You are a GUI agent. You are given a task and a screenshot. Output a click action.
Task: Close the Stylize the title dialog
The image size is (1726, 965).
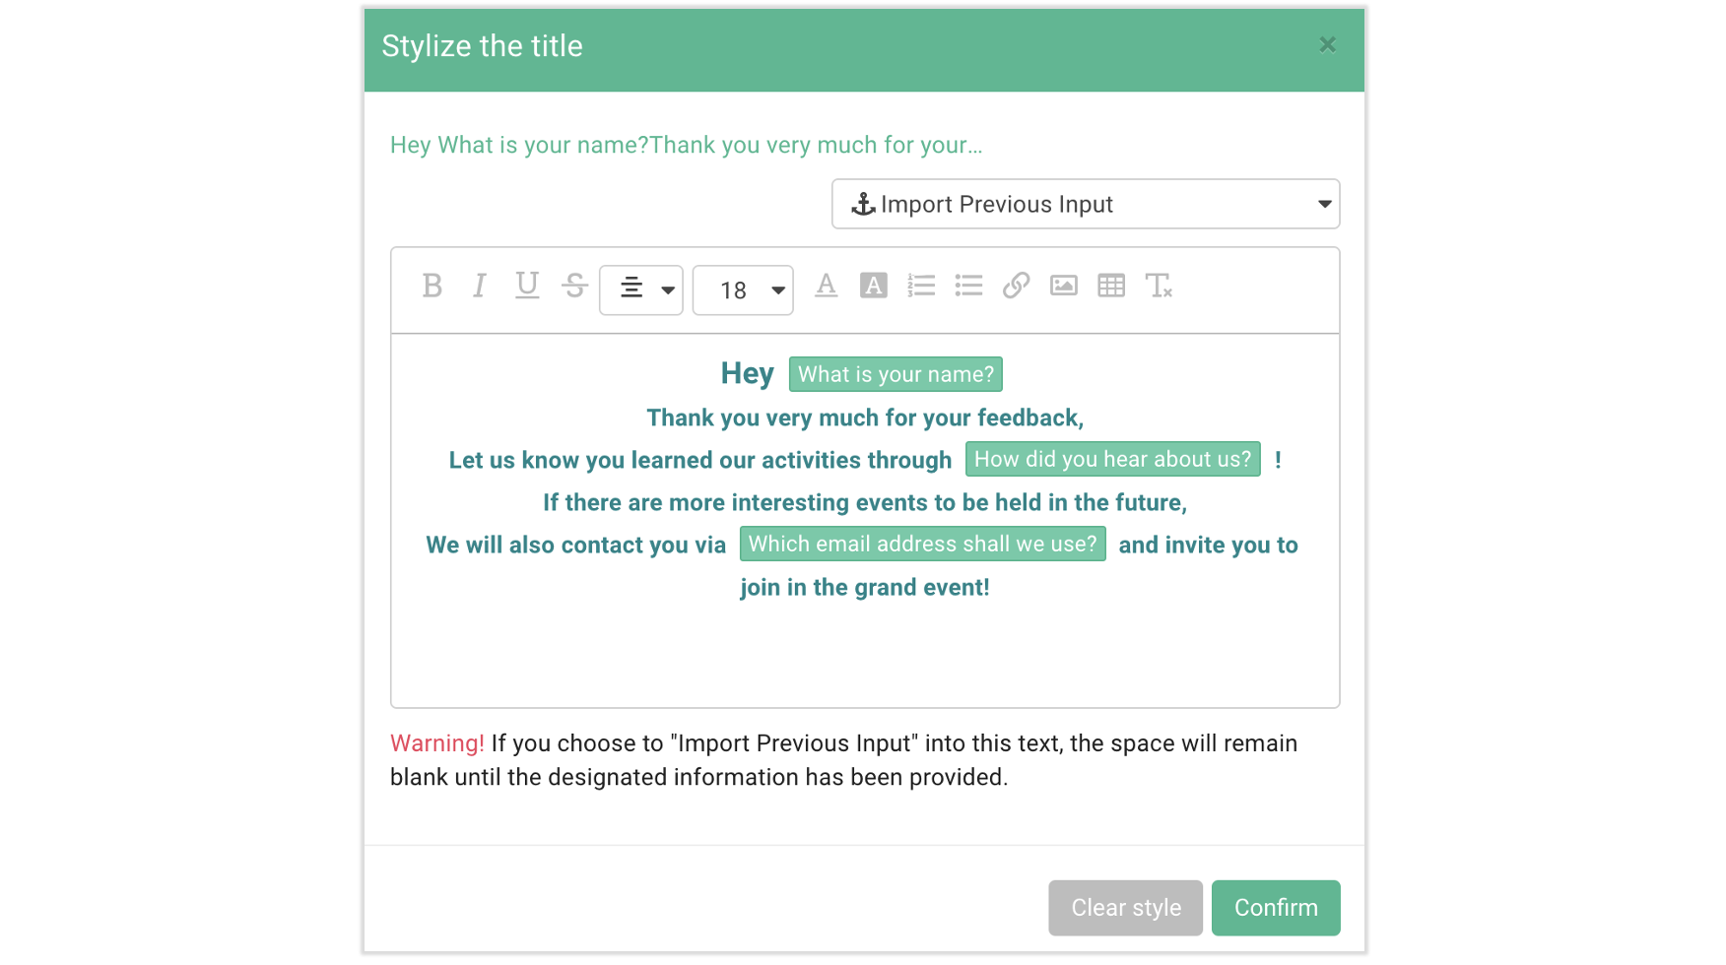[x=1328, y=44]
